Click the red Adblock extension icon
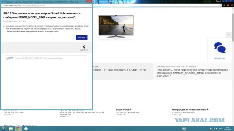This screenshot has width=234, height=131. (228, 5)
